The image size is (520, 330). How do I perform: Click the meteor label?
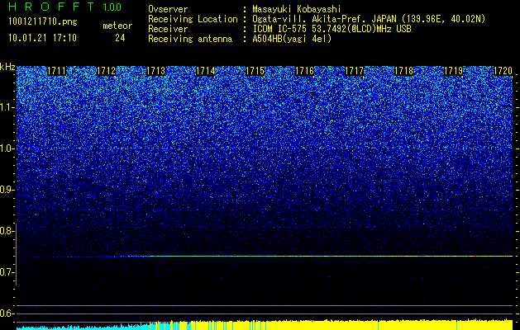tap(117, 26)
